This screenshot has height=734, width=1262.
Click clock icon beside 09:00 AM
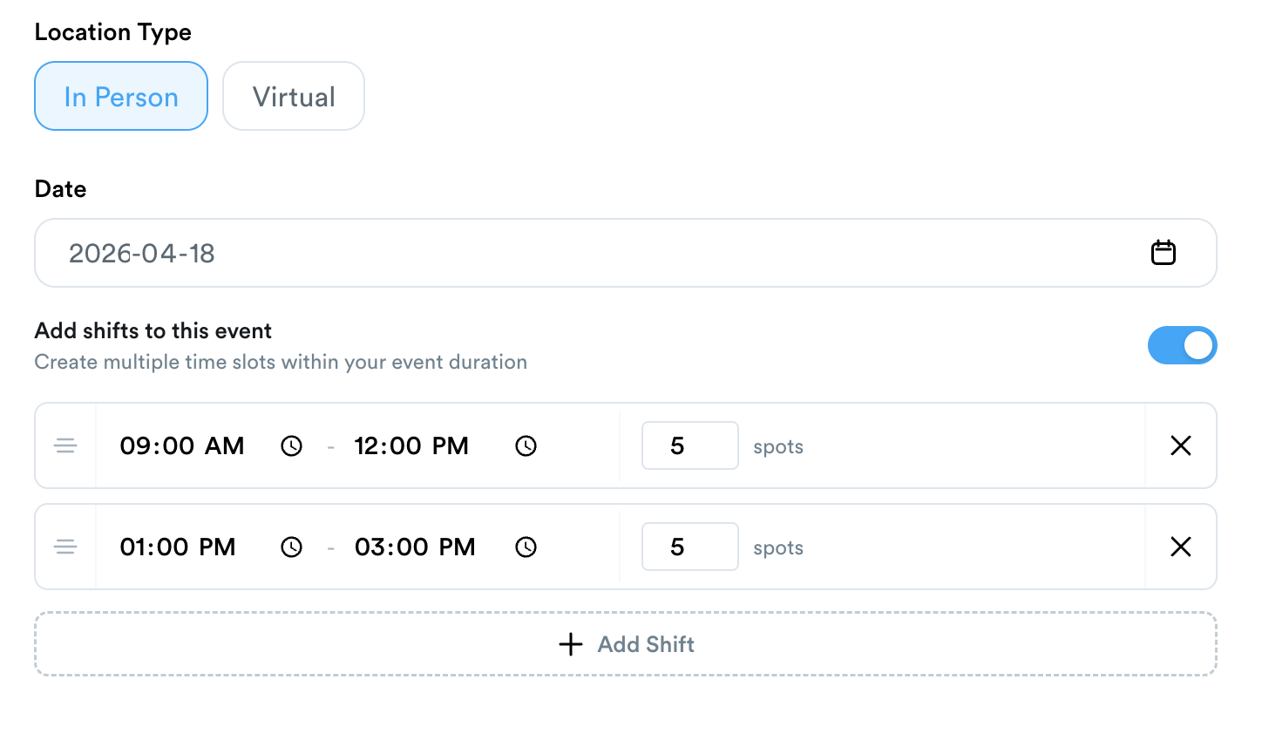point(291,446)
